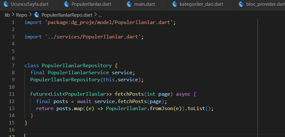
Task: Click line number 7 in gutter
Action: coord(13,65)
